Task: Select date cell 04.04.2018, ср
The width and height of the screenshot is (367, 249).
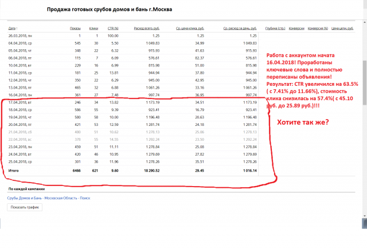Action: click(x=20, y=43)
